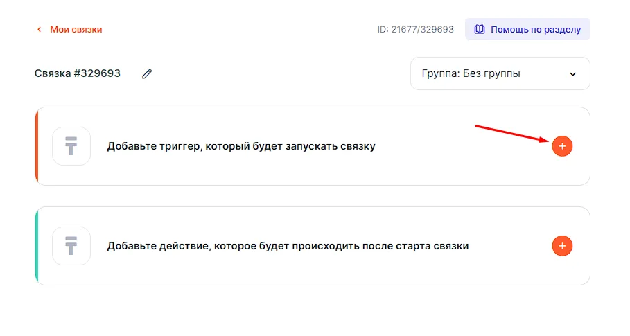Click the green stripe on action card
Image resolution: width=630 pixels, height=336 pixels.
pos(37,246)
